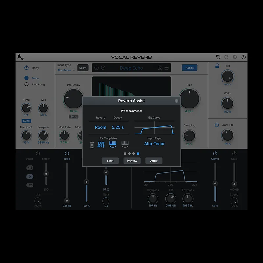Open the Input Type Alto-Tenor dropdown

(x=66, y=70)
